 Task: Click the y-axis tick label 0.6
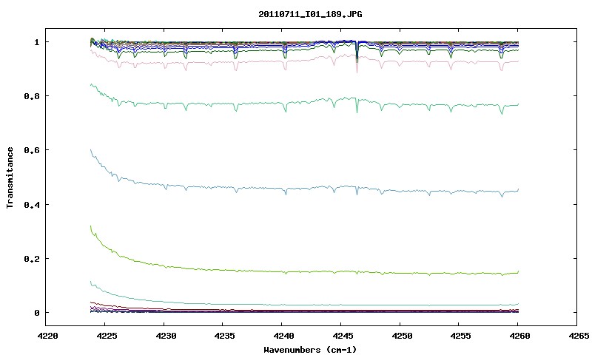pyautogui.click(x=31, y=150)
